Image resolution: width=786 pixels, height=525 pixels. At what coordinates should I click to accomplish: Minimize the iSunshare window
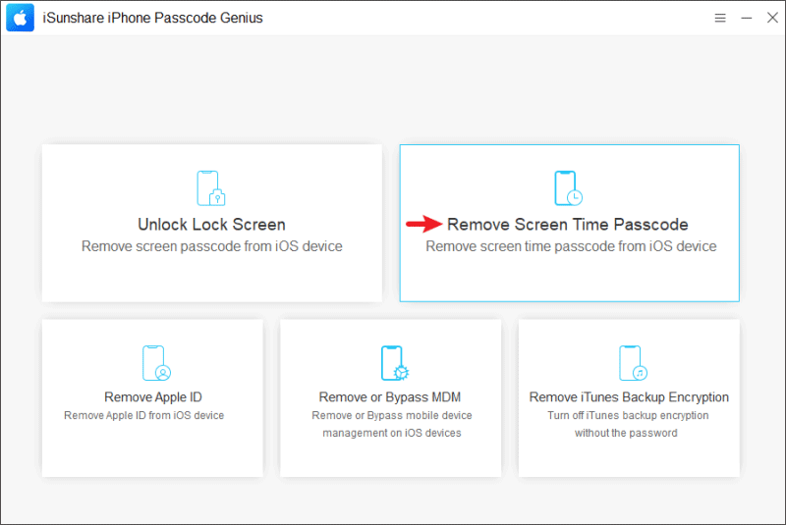[x=747, y=18]
